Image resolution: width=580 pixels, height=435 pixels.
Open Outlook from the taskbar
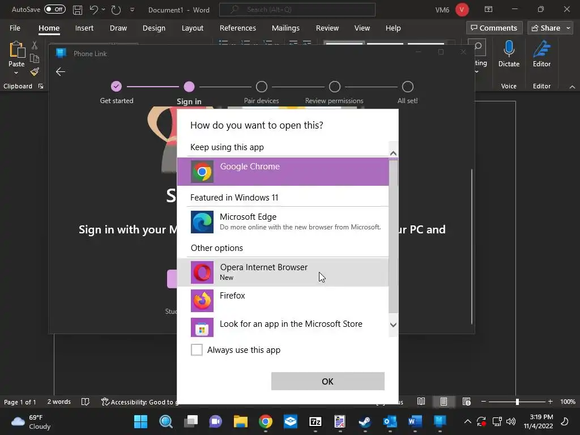click(x=390, y=421)
